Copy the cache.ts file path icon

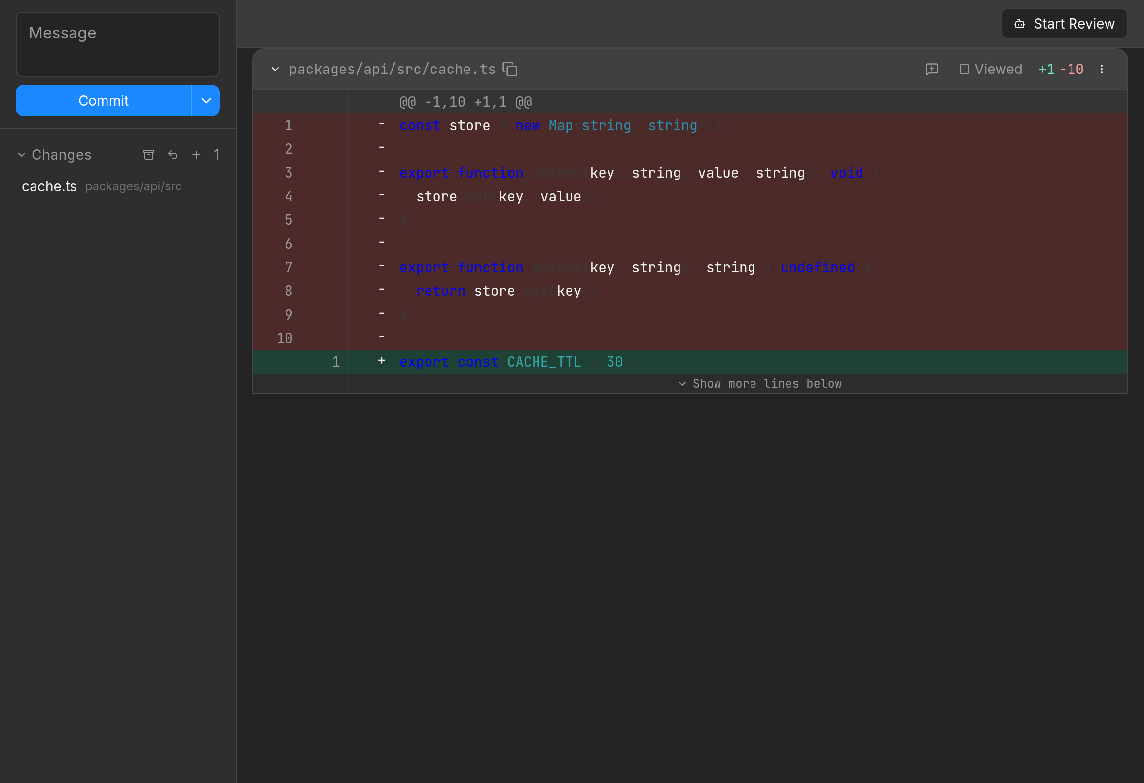[510, 69]
